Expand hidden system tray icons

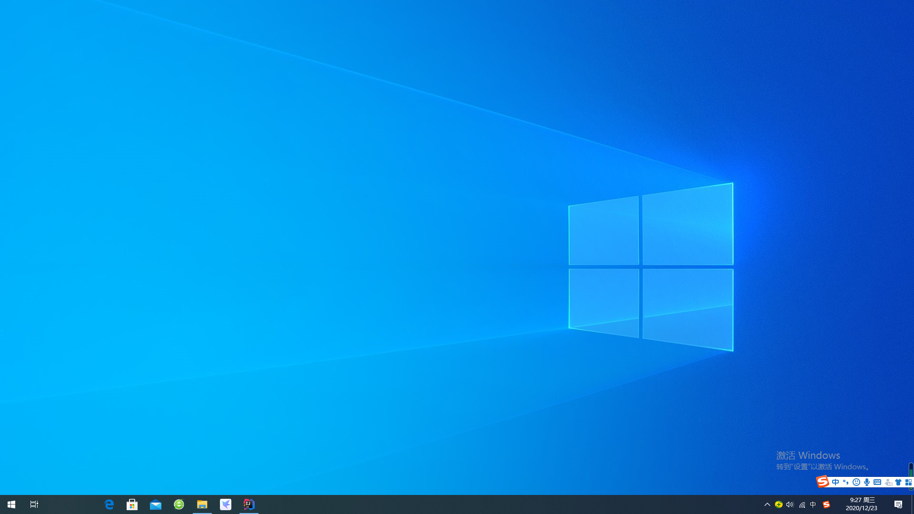coord(767,504)
